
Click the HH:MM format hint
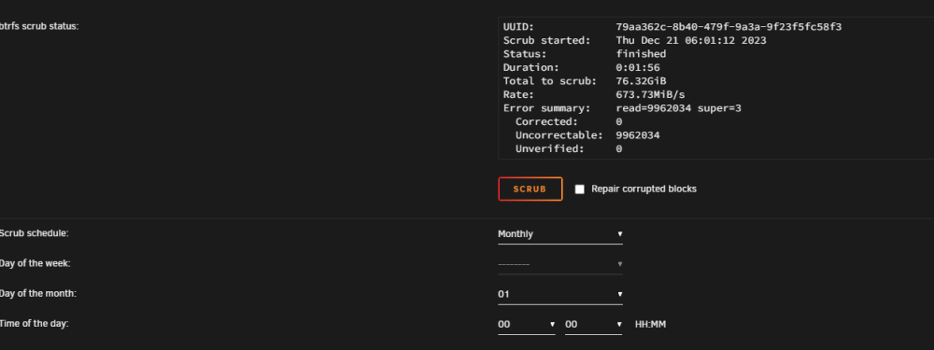point(650,325)
